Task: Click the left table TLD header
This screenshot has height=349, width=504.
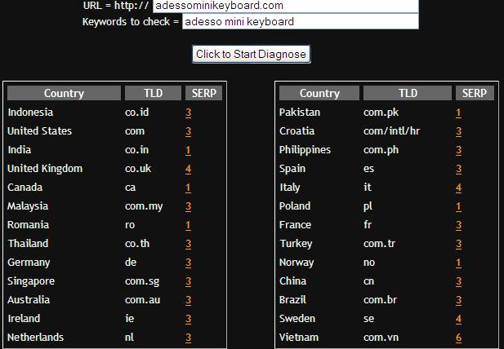Action: coord(153,93)
